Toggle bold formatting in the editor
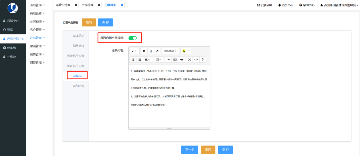360x156 pixels. [x=144, y=51]
